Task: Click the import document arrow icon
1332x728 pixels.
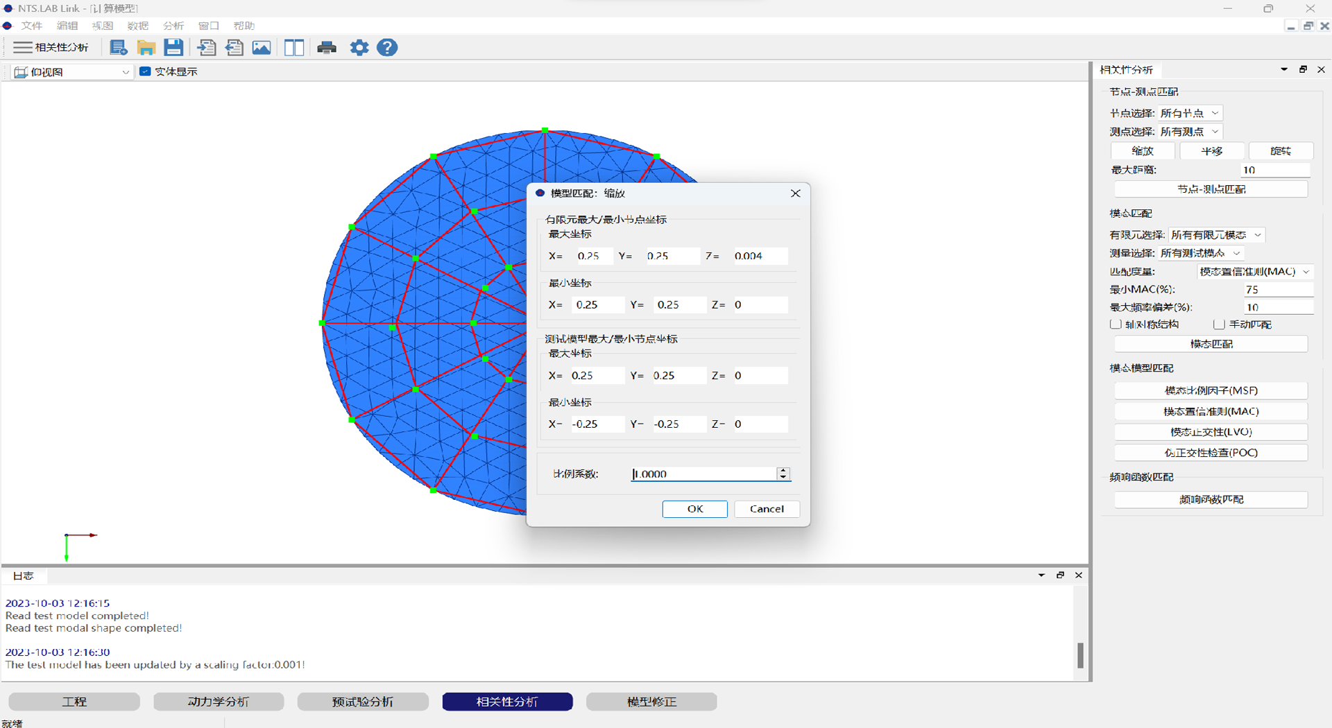Action: [x=207, y=47]
